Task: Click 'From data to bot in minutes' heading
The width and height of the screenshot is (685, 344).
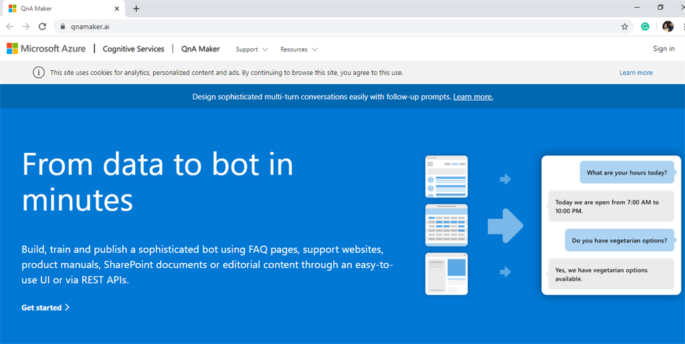Action: click(157, 182)
